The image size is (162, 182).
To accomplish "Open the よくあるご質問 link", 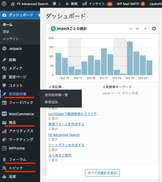I will click(60, 155).
